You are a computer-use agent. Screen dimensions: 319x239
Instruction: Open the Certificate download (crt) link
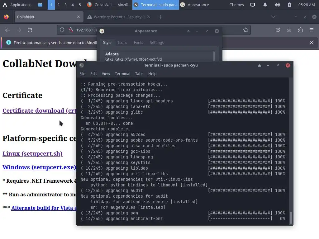[40, 110]
